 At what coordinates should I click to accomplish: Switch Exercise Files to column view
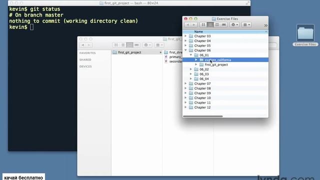point(217,24)
